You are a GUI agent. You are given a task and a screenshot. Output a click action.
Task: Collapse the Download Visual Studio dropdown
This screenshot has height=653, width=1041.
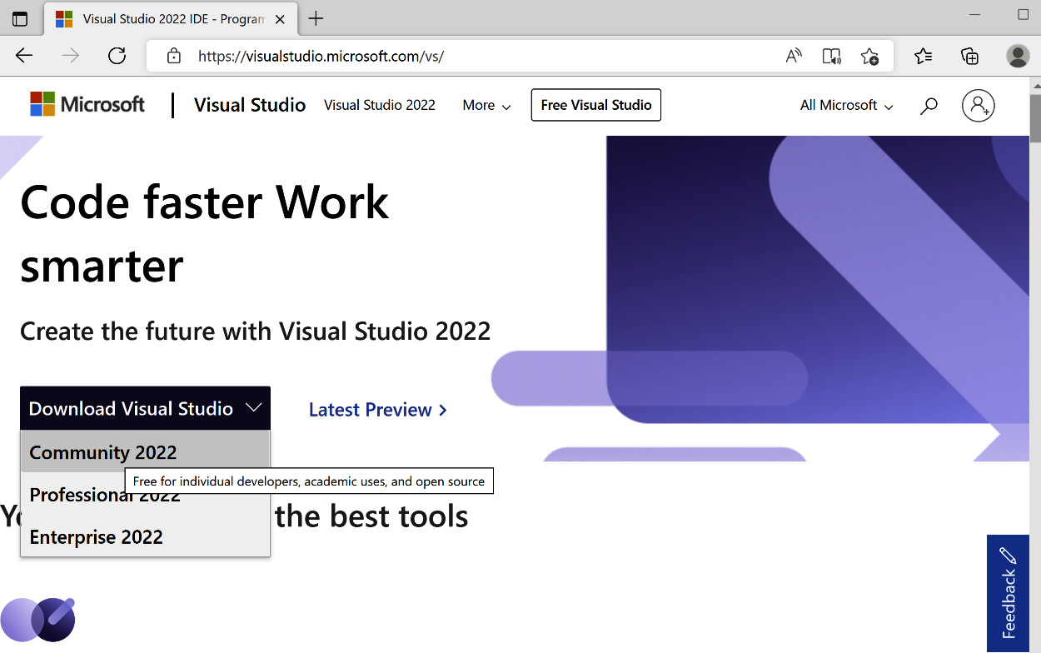(x=146, y=408)
